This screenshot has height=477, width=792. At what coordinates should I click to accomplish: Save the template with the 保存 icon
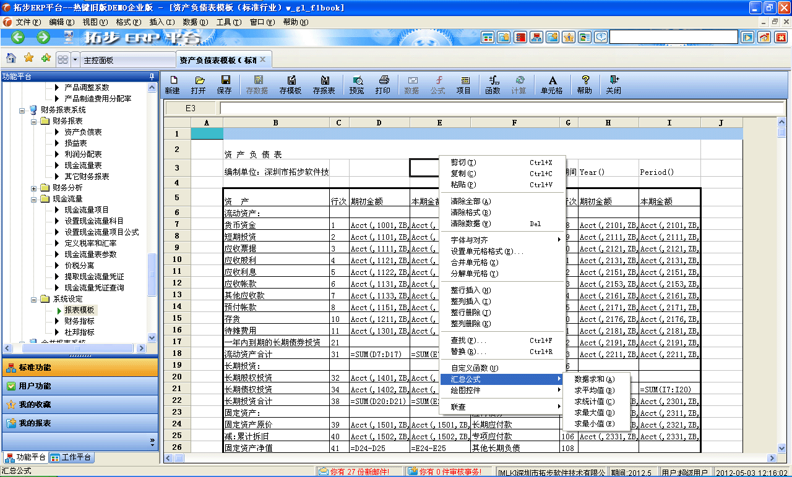(225, 84)
